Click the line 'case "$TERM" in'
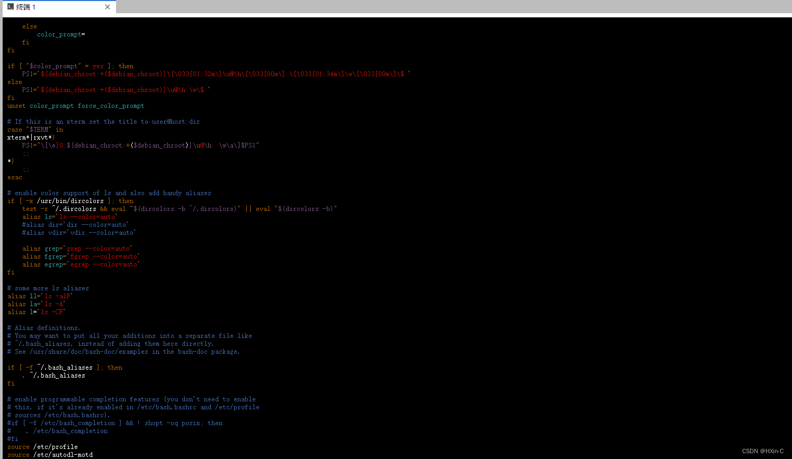The width and height of the screenshot is (792, 459). [x=35, y=130]
